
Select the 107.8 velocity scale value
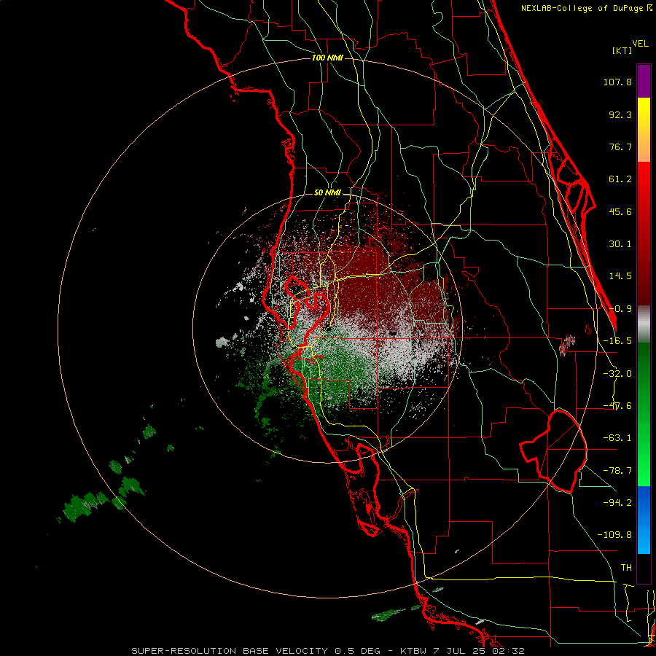pyautogui.click(x=617, y=82)
